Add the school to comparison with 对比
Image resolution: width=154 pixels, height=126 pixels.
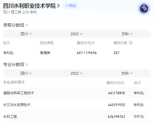71,6
